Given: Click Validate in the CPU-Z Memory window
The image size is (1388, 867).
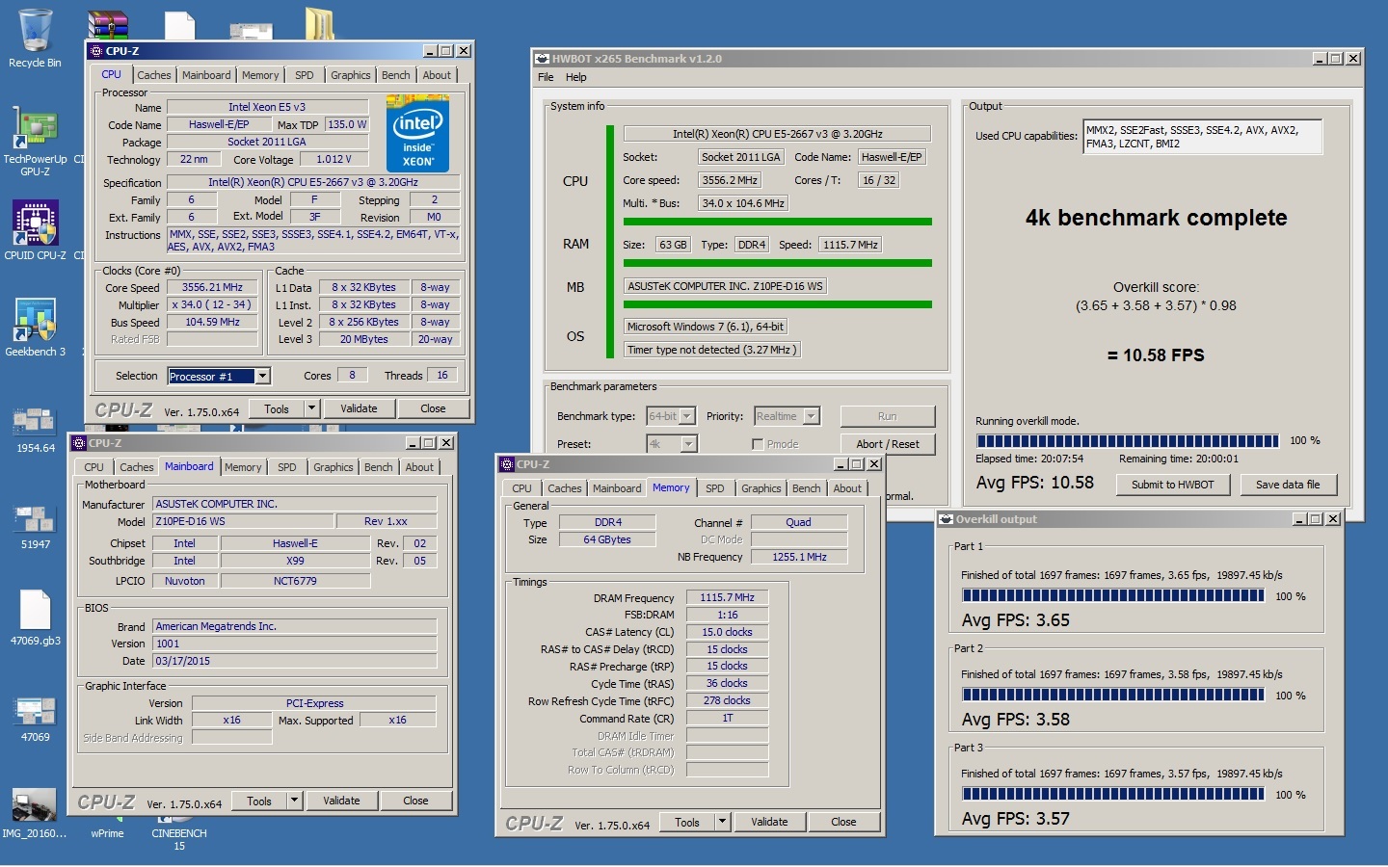Looking at the screenshot, I should click(769, 822).
